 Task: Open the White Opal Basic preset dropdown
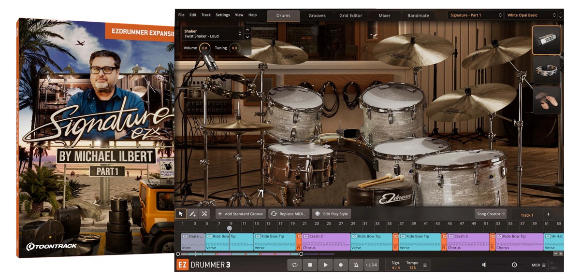tap(531, 15)
